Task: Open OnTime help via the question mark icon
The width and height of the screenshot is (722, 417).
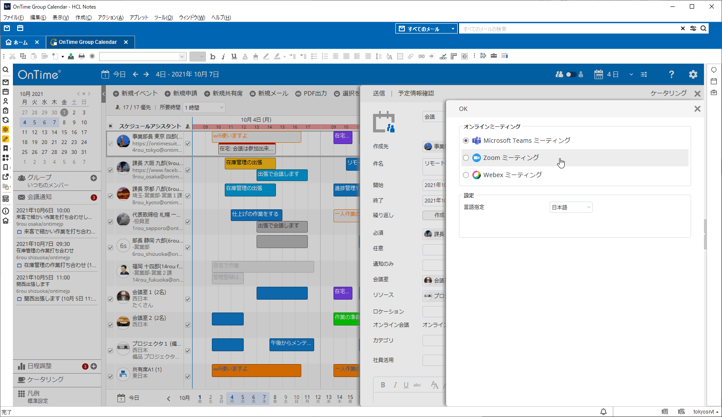Action: [671, 74]
